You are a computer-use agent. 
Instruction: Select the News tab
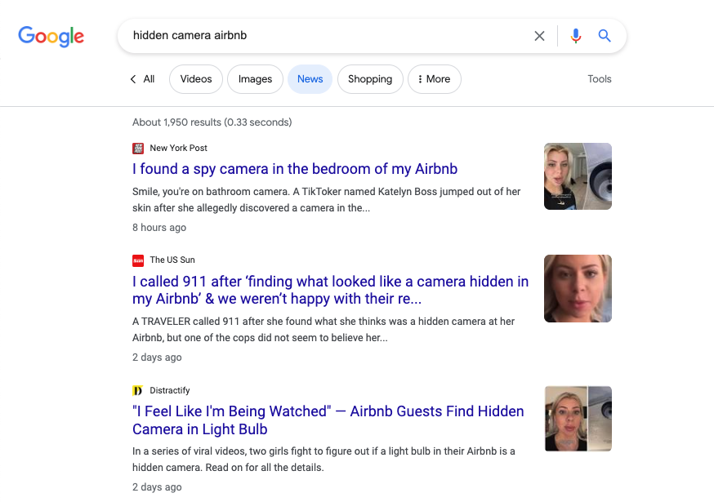[310, 79]
